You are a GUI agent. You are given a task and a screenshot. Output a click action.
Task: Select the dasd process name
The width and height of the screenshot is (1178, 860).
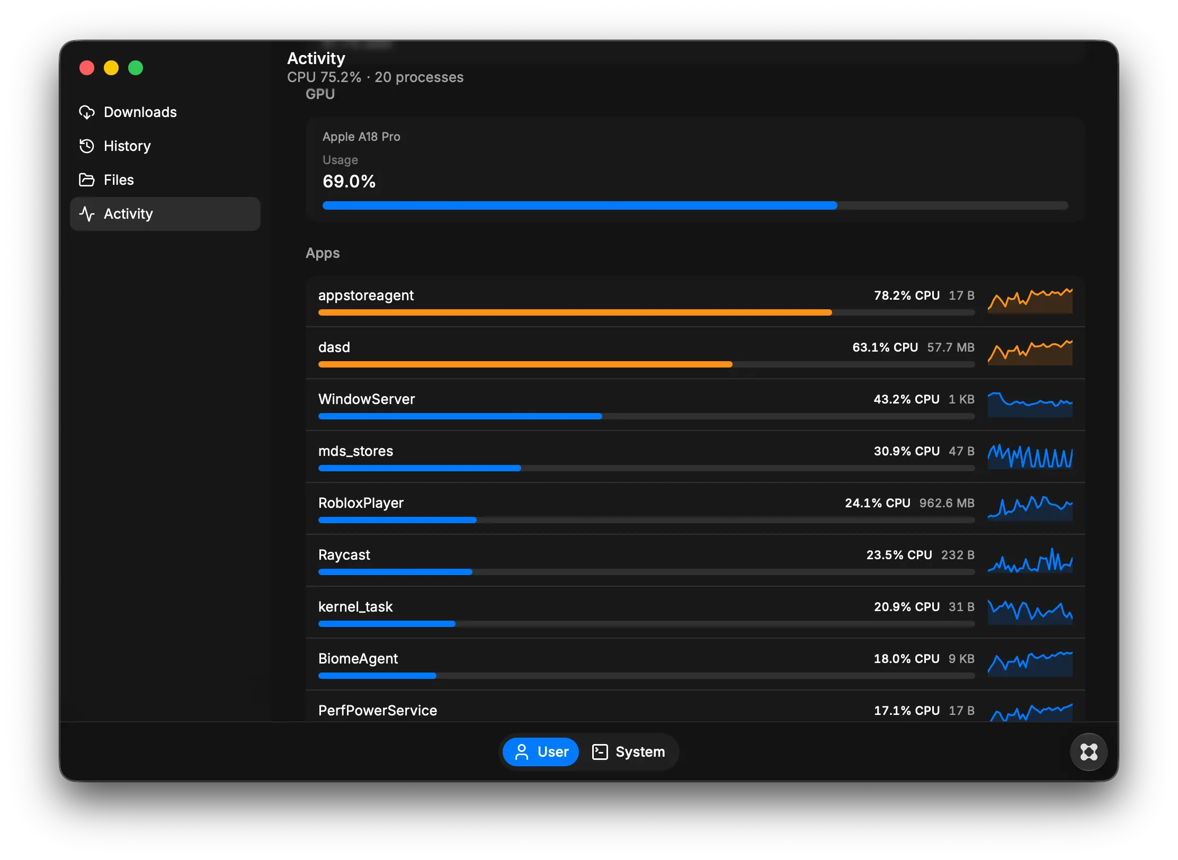point(334,347)
